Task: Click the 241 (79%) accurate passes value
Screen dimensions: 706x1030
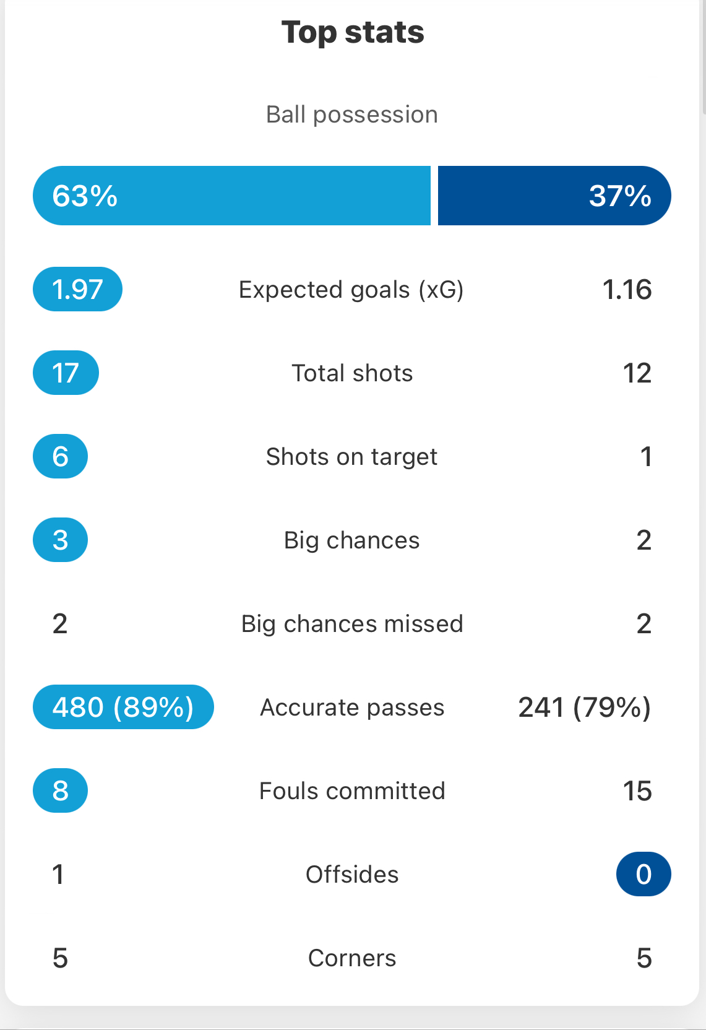Action: point(584,707)
